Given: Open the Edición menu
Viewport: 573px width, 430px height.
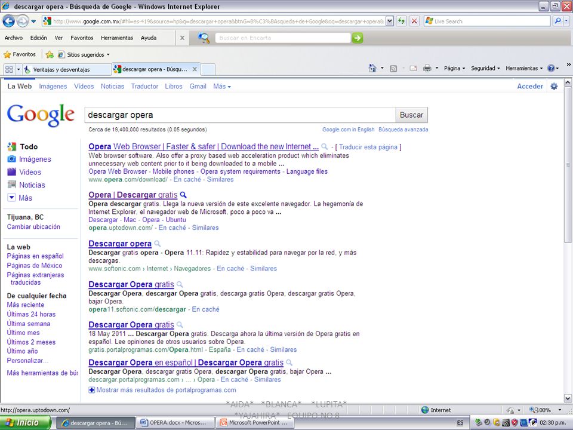Looking at the screenshot, I should (38, 38).
